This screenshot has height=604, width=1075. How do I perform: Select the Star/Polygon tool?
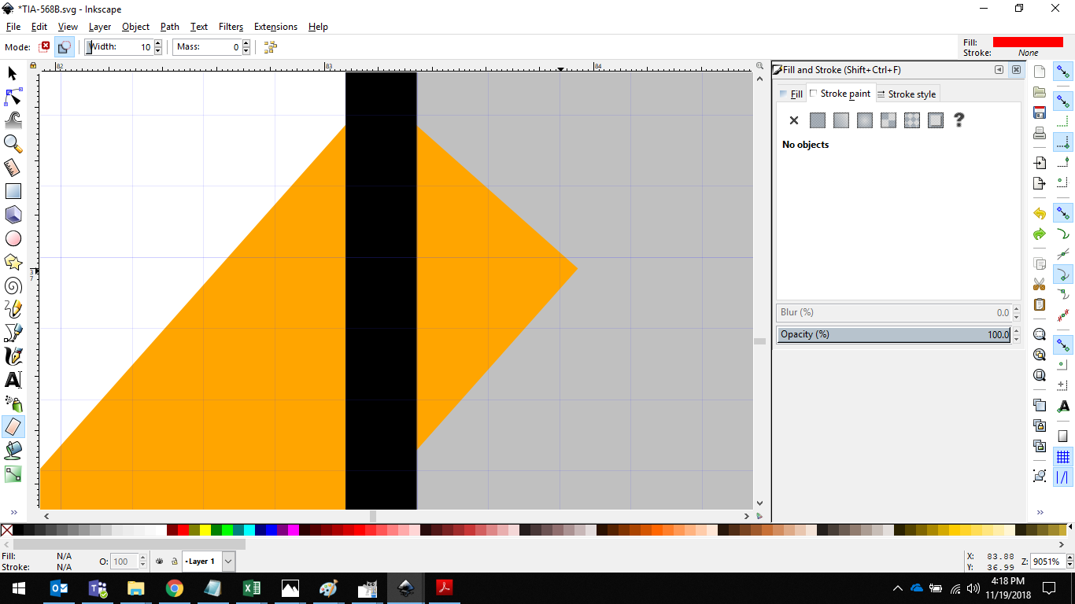click(x=13, y=262)
